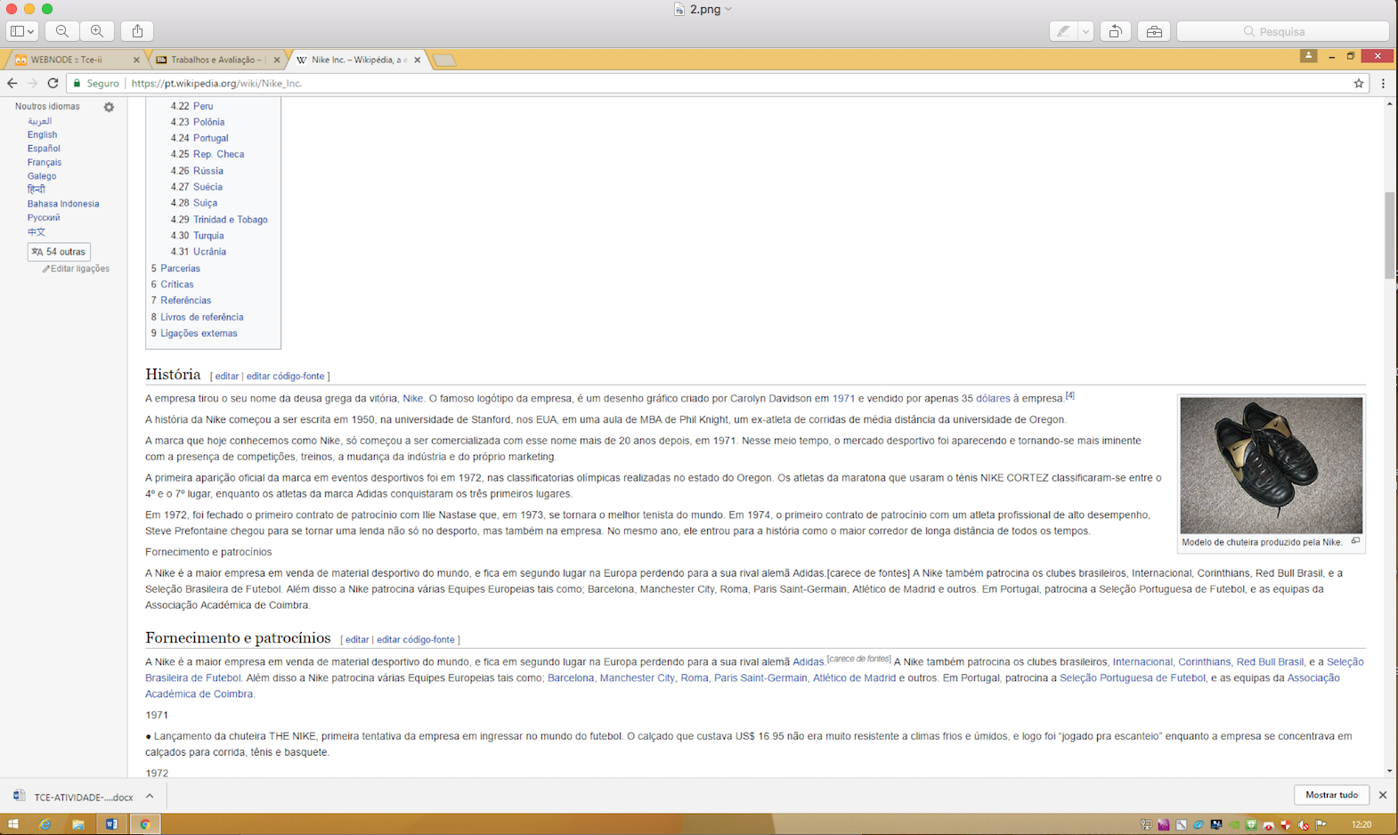
Task: Close the Trabalhos e Avaliação tab
Action: (x=277, y=60)
